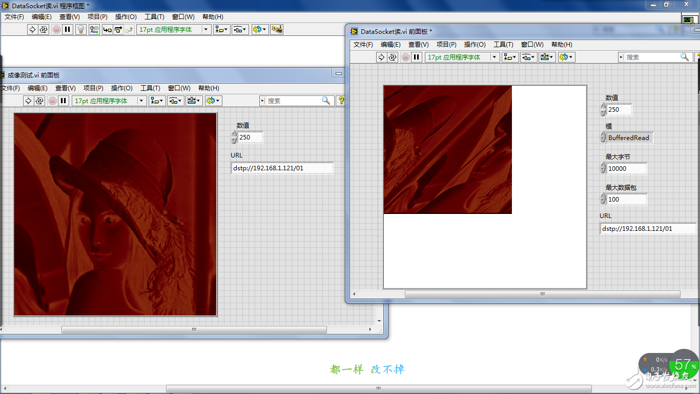Click 数值 stepper arrows in DataSocket读.vi panel
This screenshot has height=394, width=700.
603,109
